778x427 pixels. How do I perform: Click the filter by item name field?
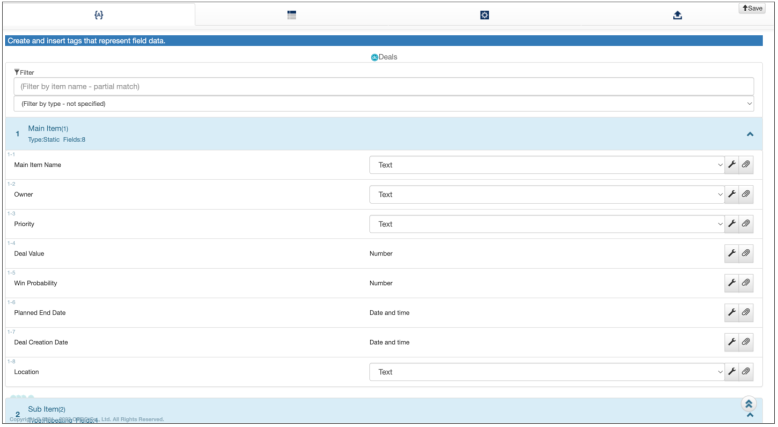[383, 86]
